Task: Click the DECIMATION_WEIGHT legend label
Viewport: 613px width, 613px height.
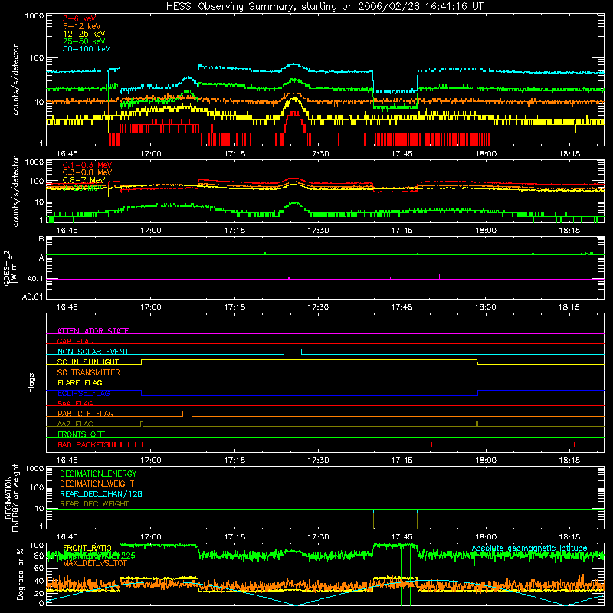Action: click(x=97, y=484)
